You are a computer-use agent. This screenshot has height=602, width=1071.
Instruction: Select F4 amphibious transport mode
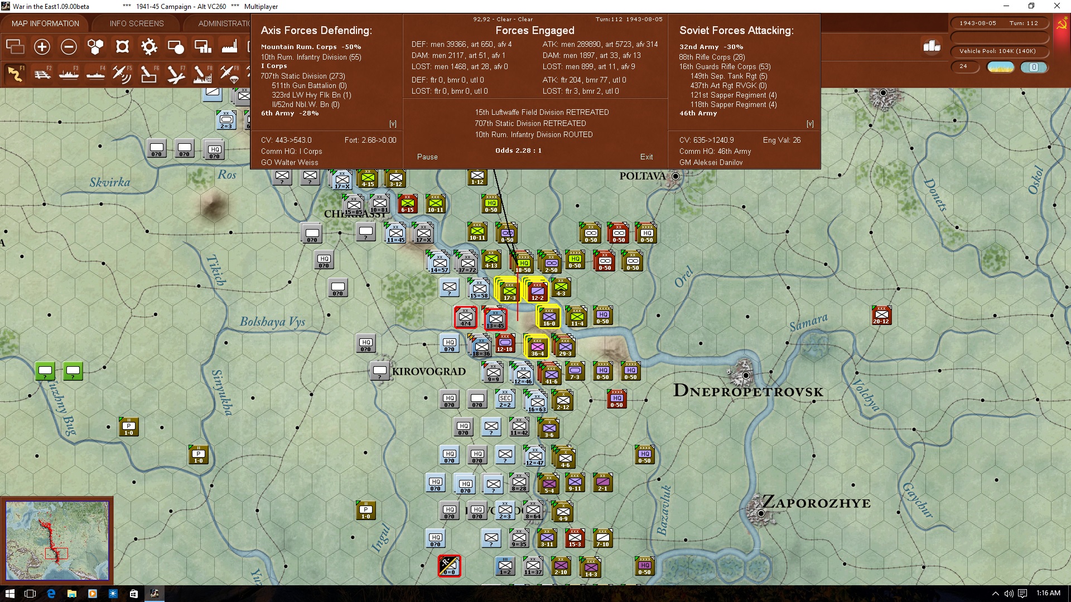click(95, 74)
